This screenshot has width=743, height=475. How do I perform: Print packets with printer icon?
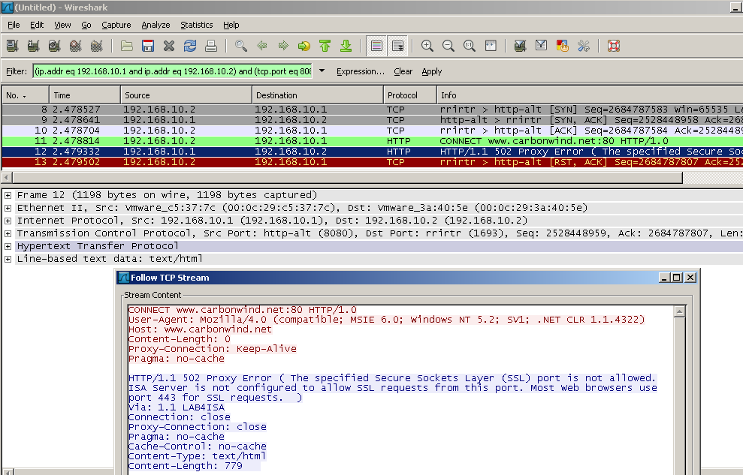[211, 46]
